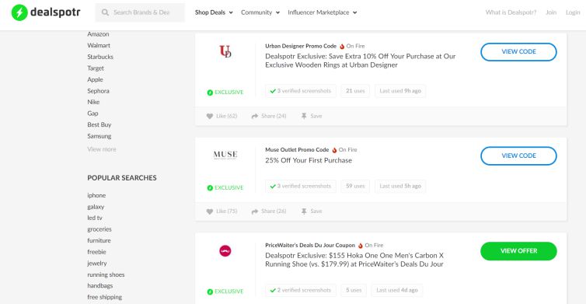Click the flame icon beside PriceWaiter's Deals Du Jour
Screen dimensions: 586x304
(361, 246)
